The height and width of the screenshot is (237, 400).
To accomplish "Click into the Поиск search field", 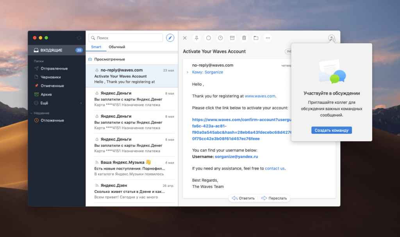I will pyautogui.click(x=126, y=38).
